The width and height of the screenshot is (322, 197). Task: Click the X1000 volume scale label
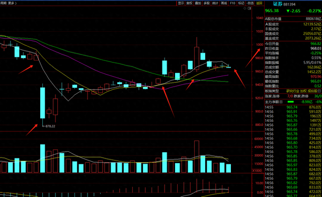(x=257, y=171)
